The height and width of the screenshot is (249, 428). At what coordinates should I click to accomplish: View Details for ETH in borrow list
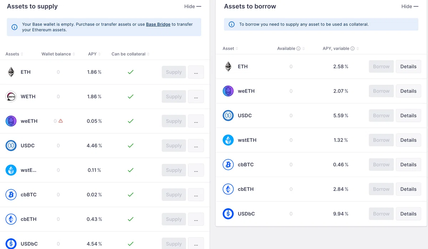point(408,67)
